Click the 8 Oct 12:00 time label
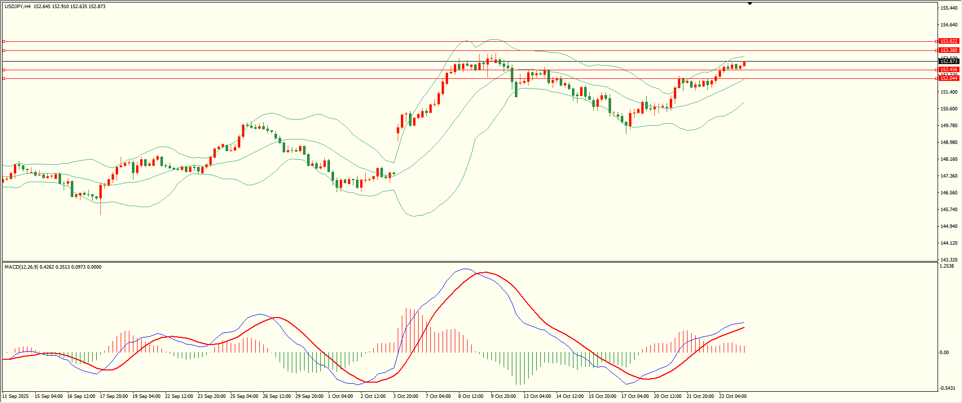The image size is (962, 403). [471, 396]
